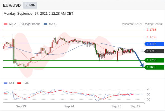Click the 'Sep 29' date axis label
This screenshot has width=165, height=111.
[x=135, y=106]
